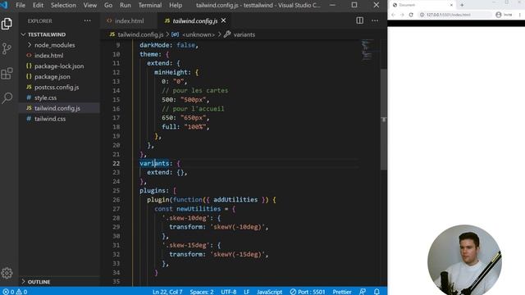
Task: Click the "// pour les cartes" comment
Action: click(194, 90)
